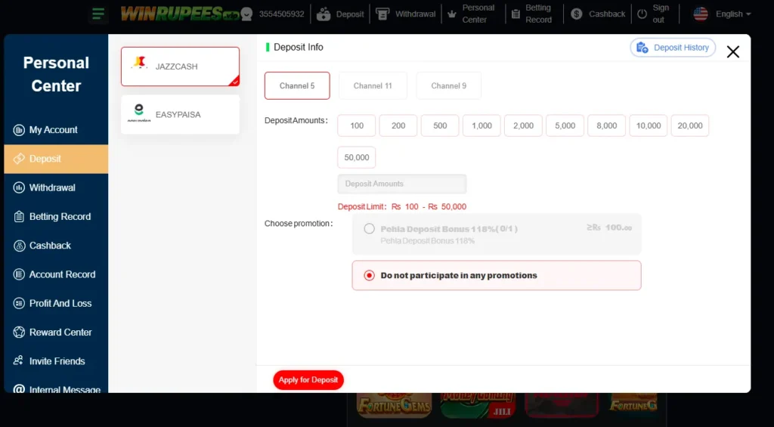Image resolution: width=774 pixels, height=427 pixels.
Task: Switch to Channel 9 tab
Action: (449, 86)
